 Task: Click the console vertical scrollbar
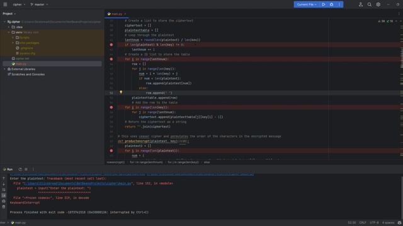402,197
